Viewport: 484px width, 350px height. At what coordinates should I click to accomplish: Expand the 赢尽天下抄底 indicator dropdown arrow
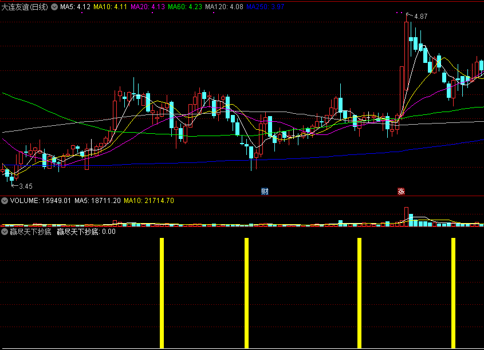coord(5,232)
